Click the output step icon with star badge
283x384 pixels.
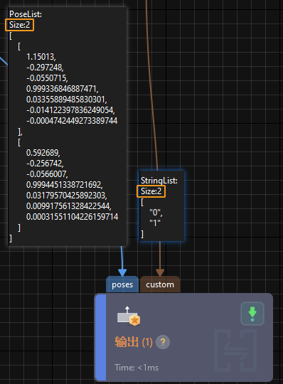pos(129,316)
